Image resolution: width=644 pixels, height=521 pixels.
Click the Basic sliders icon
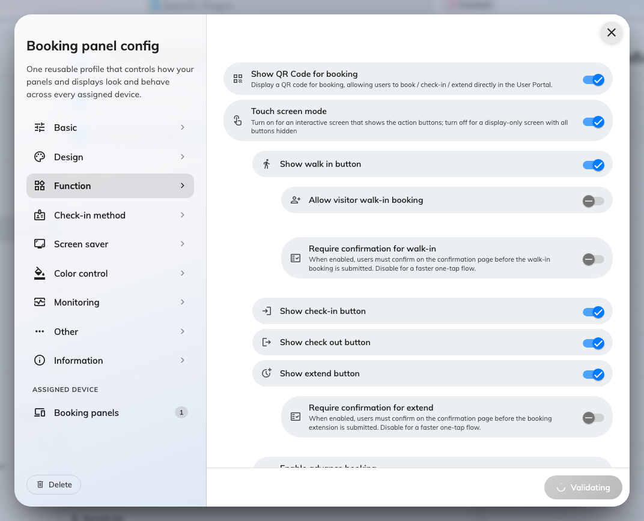pyautogui.click(x=40, y=128)
